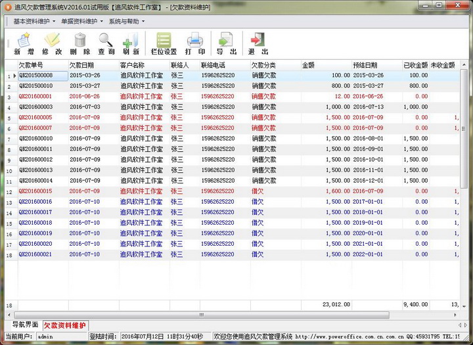473x345 pixels.
Task: Click the 导出 (Export) toolbar icon
Action: pos(227,43)
